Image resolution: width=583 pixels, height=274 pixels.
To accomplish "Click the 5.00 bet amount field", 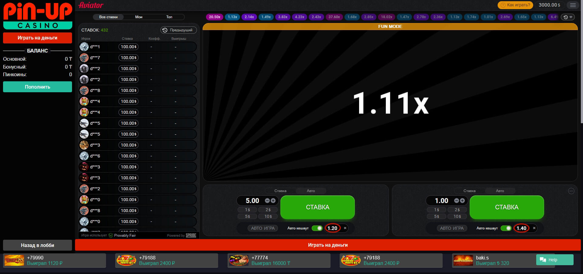I will pos(252,201).
